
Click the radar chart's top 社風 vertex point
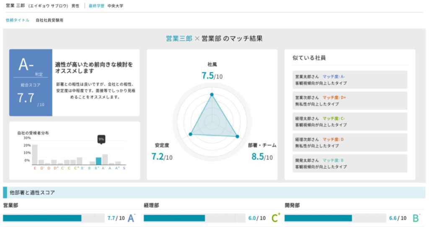pos(212,94)
